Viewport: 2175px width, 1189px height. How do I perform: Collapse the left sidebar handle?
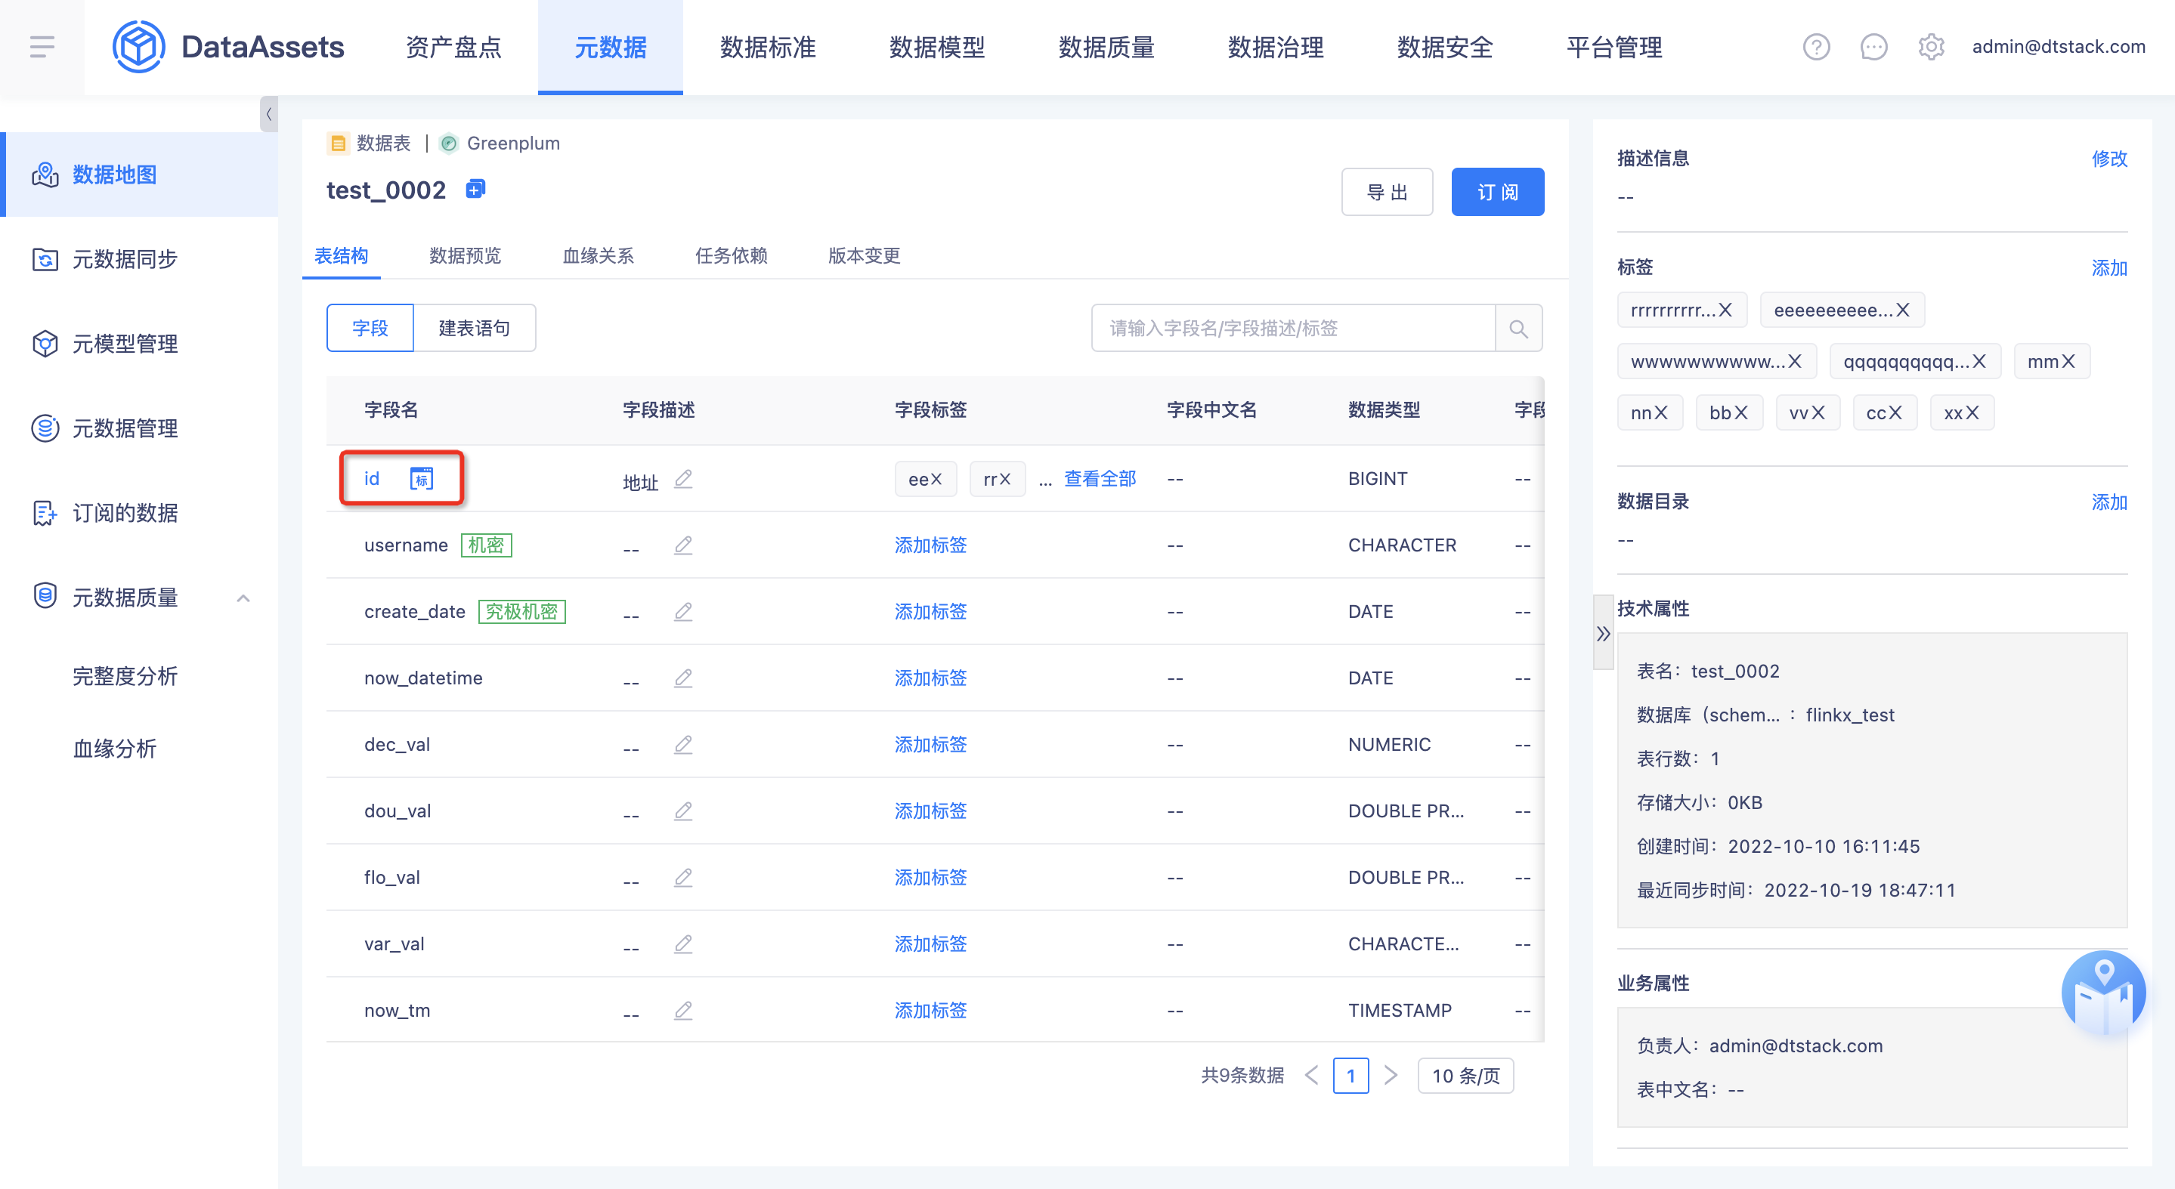coord(268,114)
